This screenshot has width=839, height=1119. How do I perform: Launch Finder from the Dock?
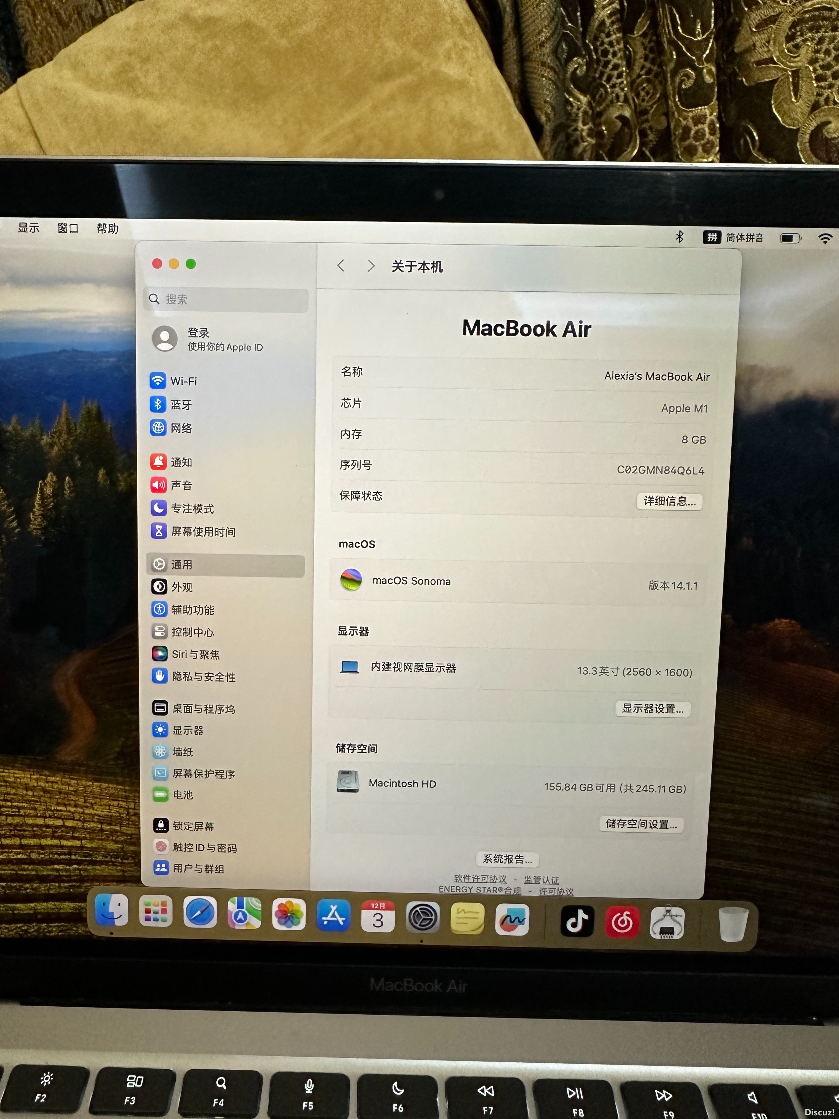coord(112,910)
